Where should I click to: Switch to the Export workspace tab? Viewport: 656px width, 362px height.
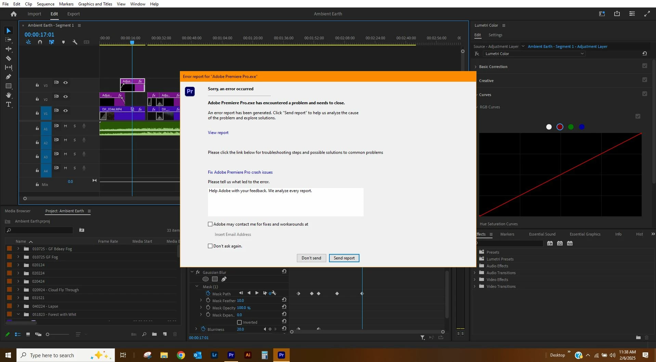[x=74, y=14]
